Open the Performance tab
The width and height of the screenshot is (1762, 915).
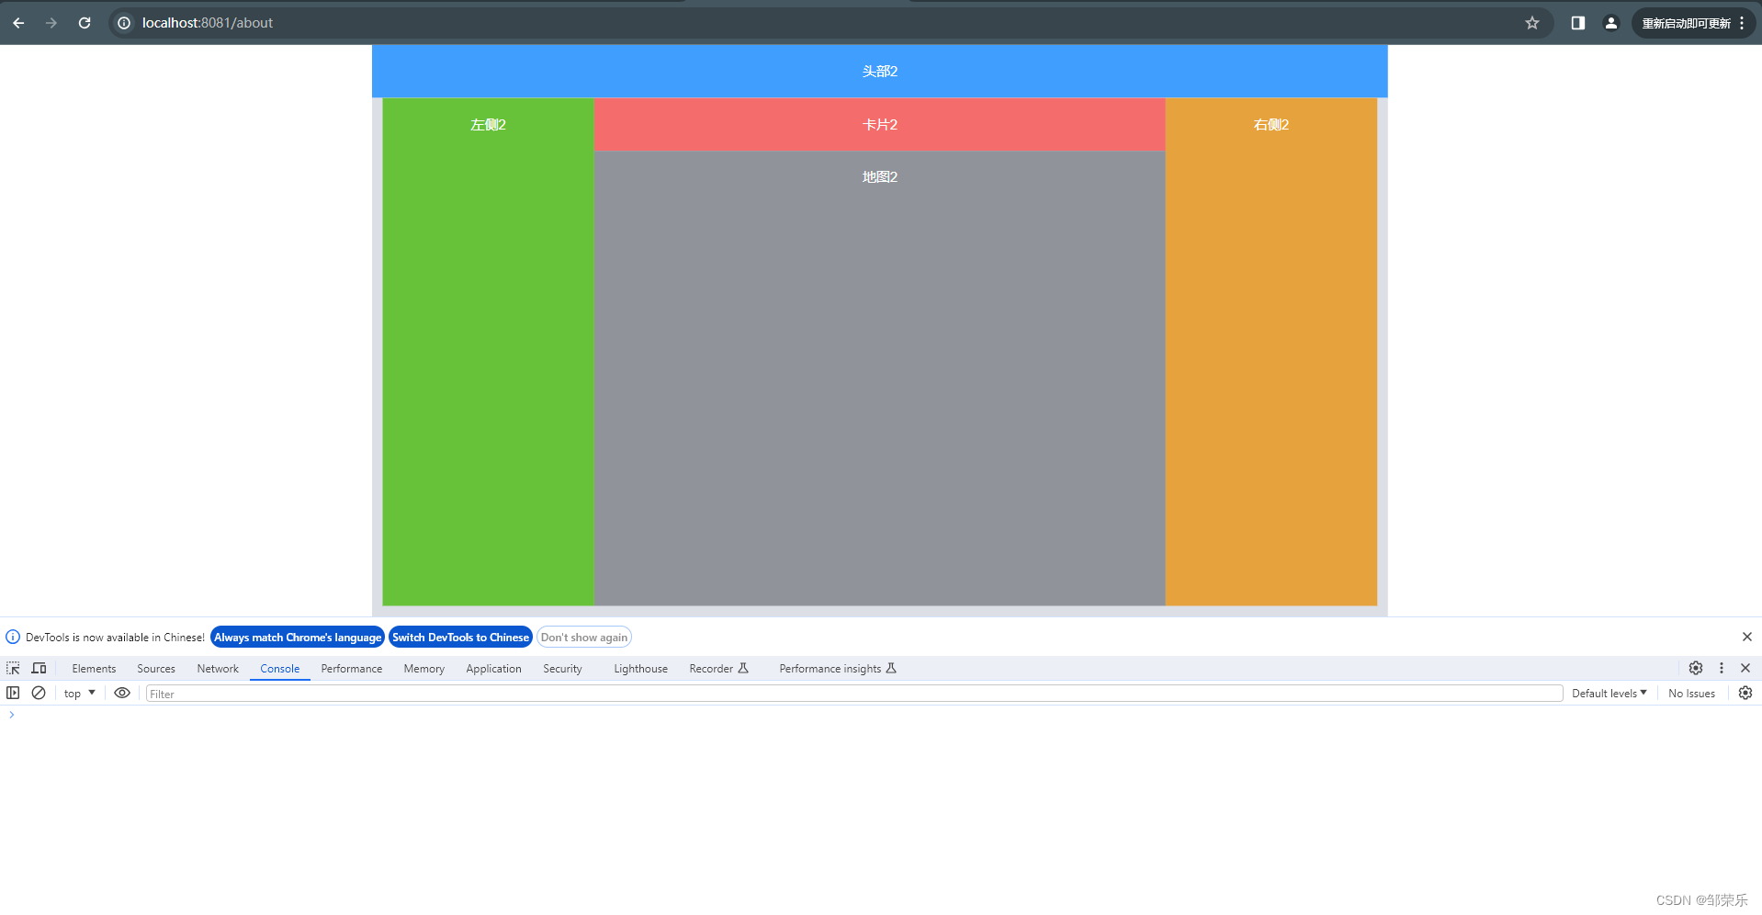tap(351, 669)
